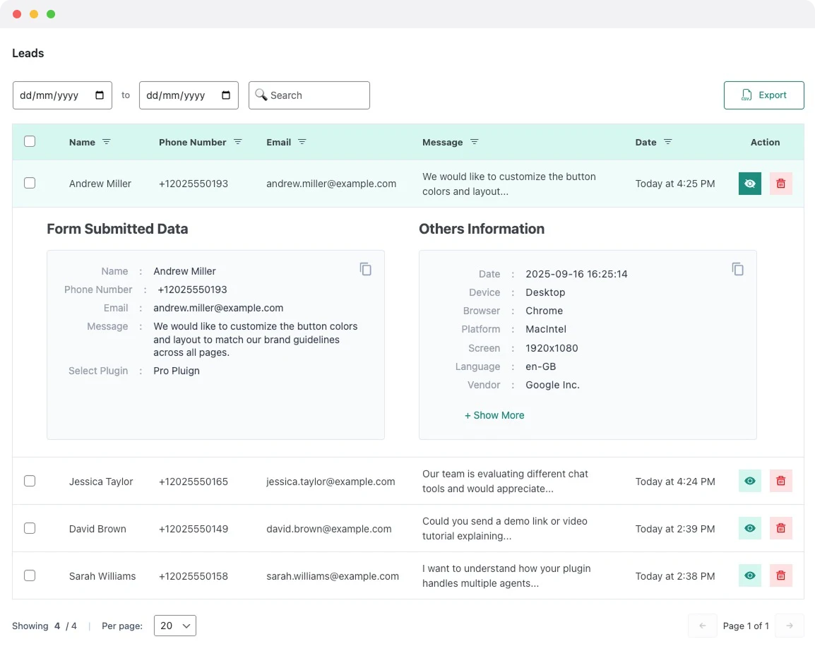The image size is (815, 651).
Task: Delete Jessica Taylor's lead entry
Action: click(780, 481)
